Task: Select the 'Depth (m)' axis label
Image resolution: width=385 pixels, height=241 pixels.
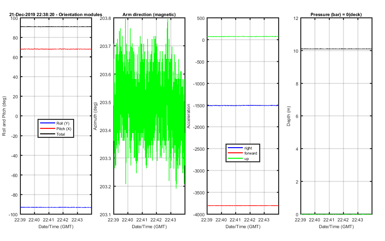Action: (289, 116)
